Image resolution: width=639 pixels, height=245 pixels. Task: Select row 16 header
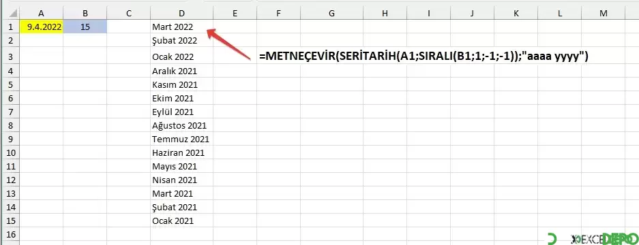(10, 235)
